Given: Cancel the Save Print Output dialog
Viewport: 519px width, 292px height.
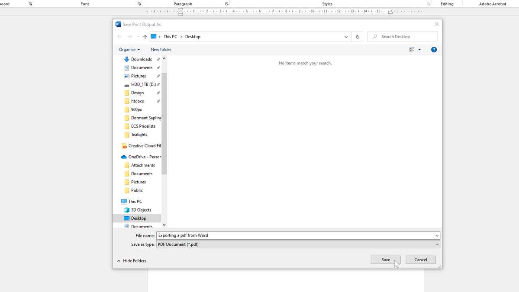Looking at the screenshot, I should click(x=420, y=260).
